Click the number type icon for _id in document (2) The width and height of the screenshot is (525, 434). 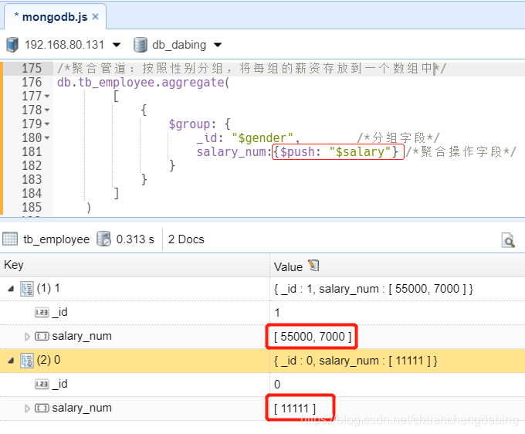42,384
